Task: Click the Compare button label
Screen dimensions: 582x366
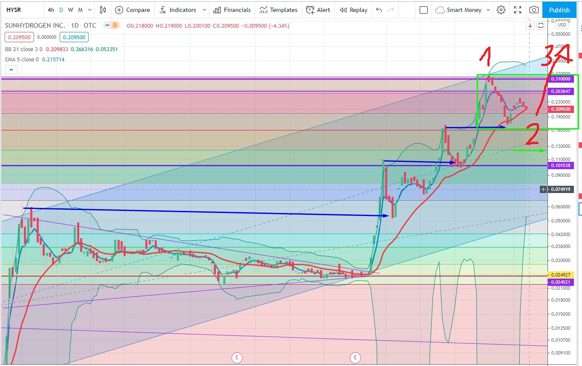Action: click(138, 10)
